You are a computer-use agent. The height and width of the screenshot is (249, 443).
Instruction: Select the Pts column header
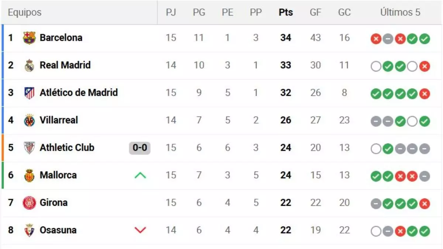pos(285,12)
